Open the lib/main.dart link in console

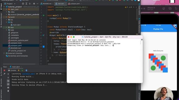click(x=29, y=74)
